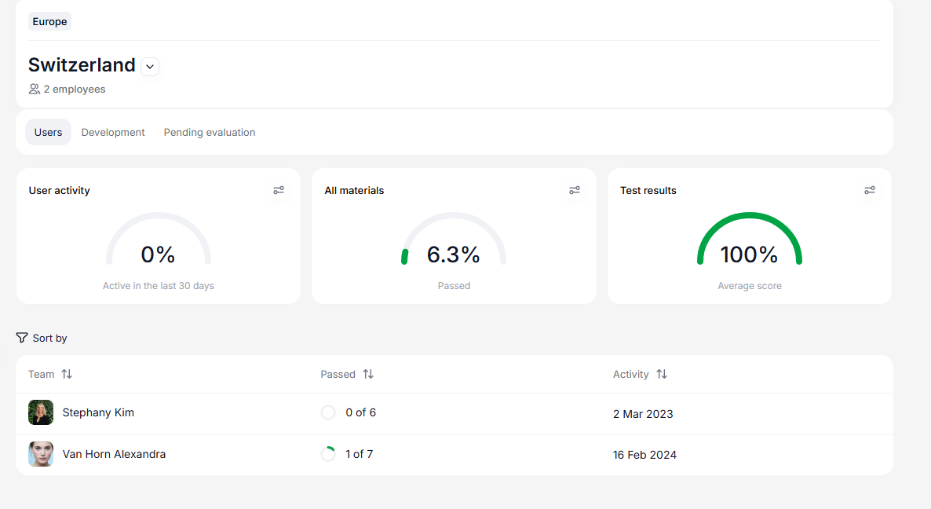
Task: Click the 100% Test results gauge
Action: click(749, 242)
